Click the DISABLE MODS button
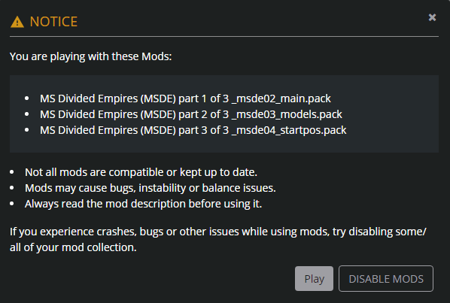This screenshot has height=303, width=450. [x=386, y=279]
